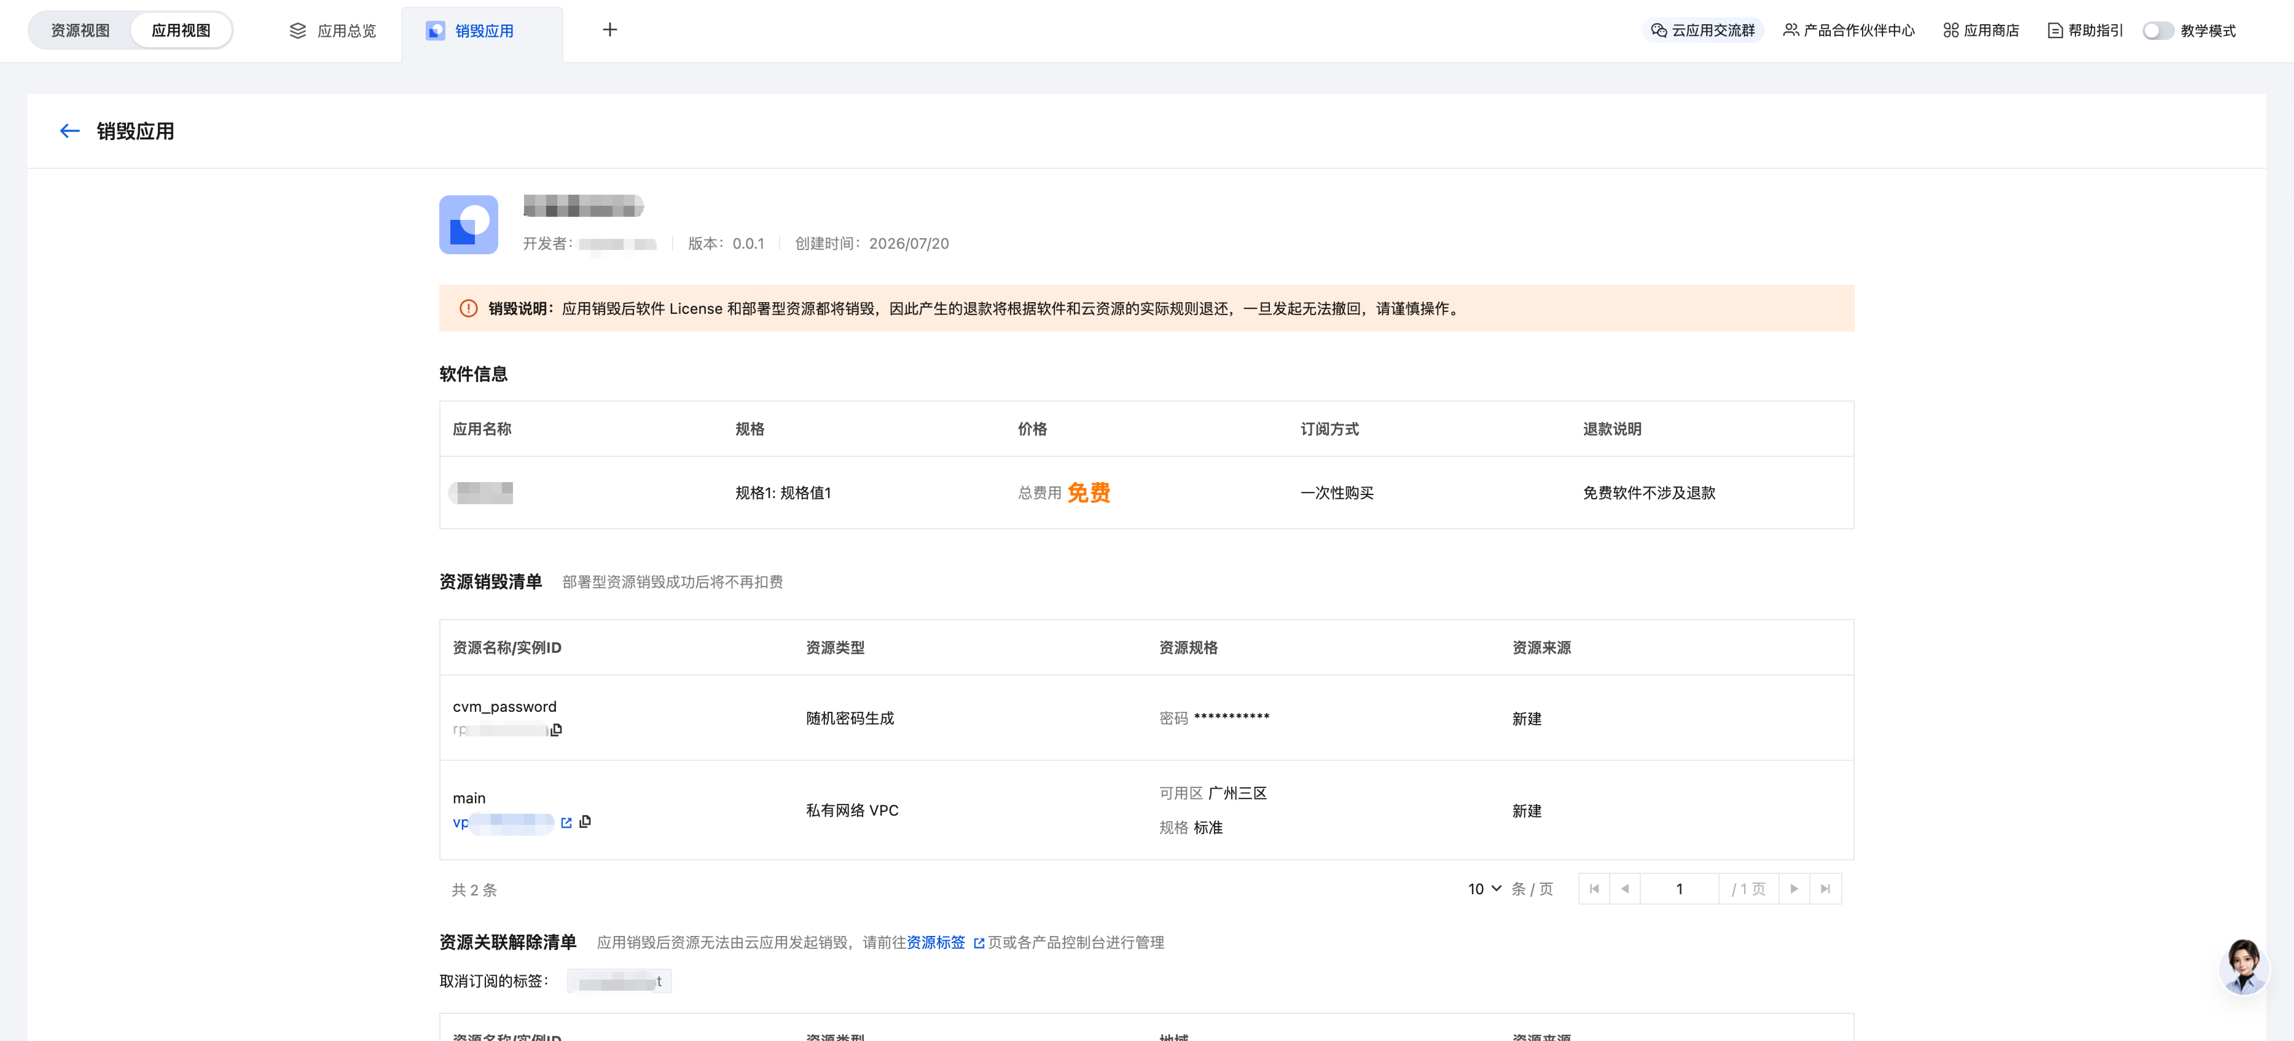Click the 取消订阅的标签 tag chip
This screenshot has height=1041, width=2294.
[x=620, y=981]
